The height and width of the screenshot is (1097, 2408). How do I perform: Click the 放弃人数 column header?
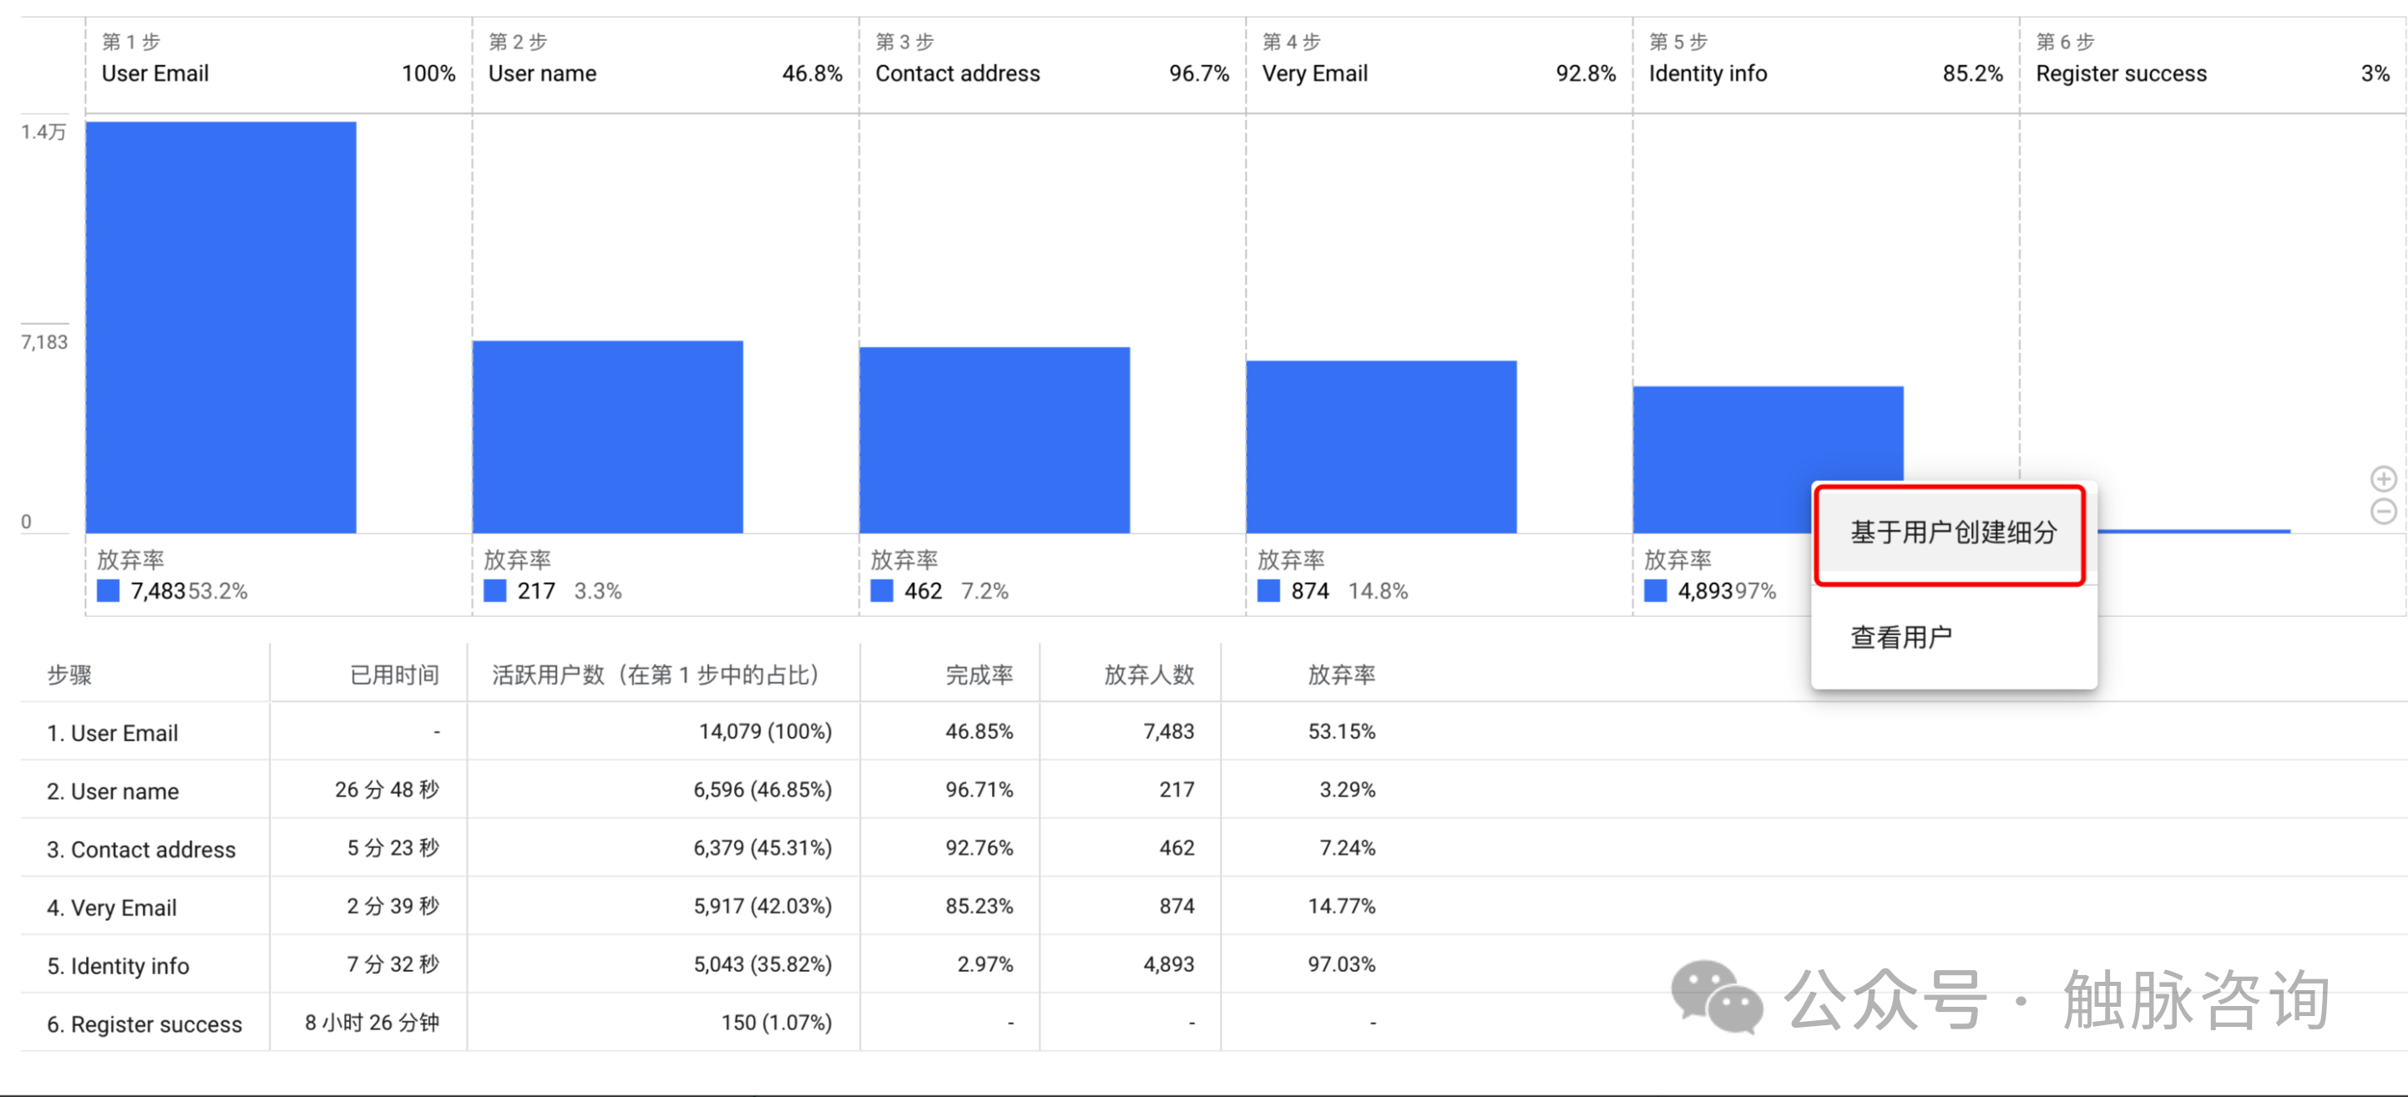click(x=1149, y=675)
